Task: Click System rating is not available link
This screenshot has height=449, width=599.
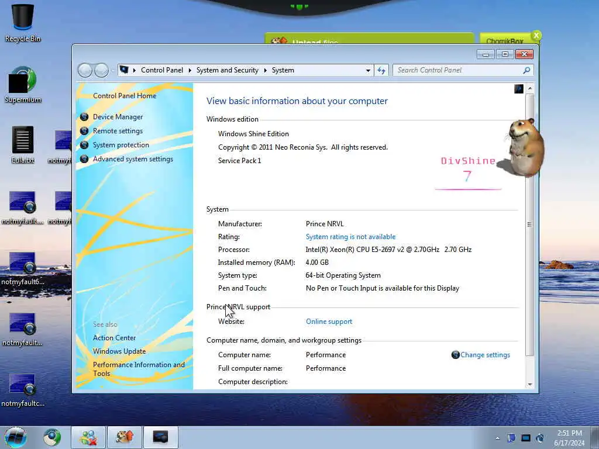Action: (x=350, y=237)
